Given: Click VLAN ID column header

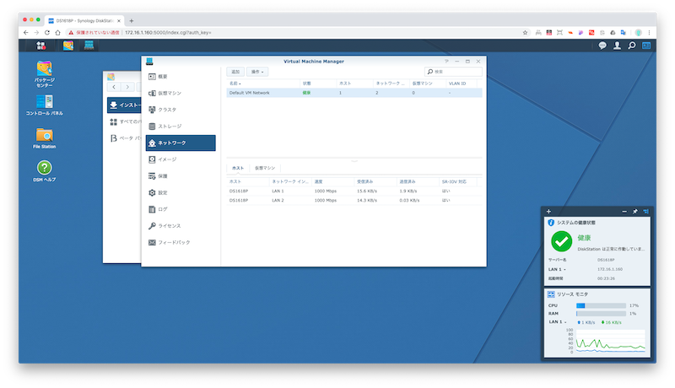Looking at the screenshot, I should pos(462,84).
